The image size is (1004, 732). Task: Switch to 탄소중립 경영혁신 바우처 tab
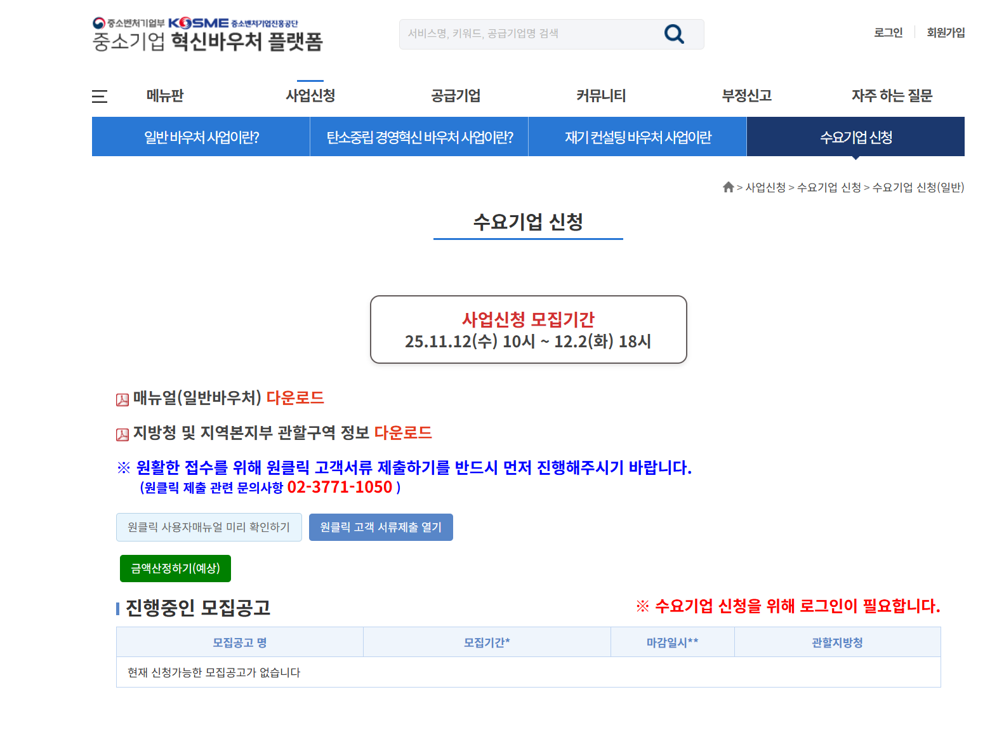tap(419, 137)
